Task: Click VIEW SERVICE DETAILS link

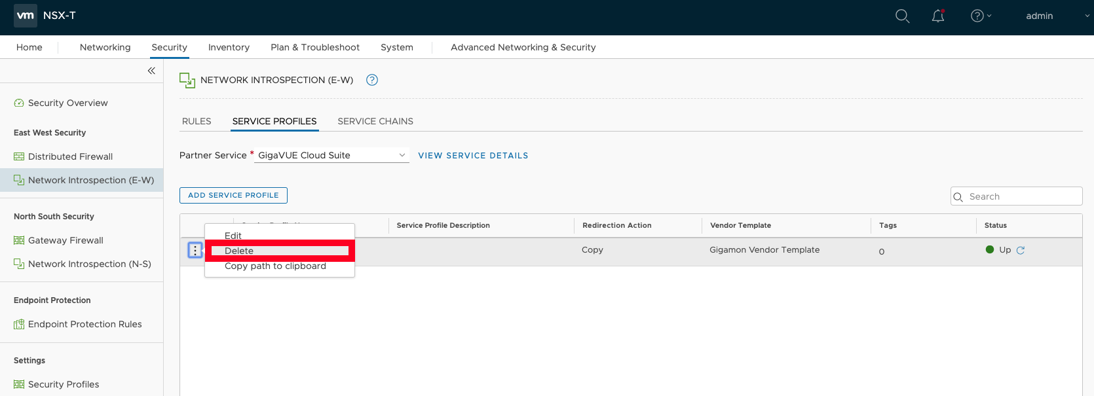Action: (473, 156)
